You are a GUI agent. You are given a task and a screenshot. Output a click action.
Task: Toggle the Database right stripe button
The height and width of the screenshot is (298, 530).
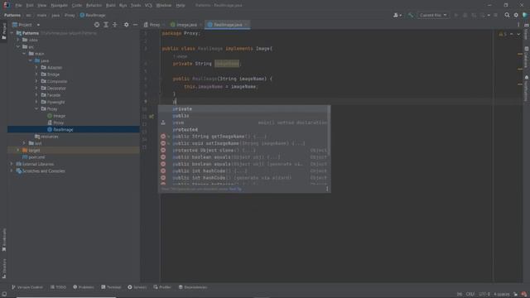pos(527,57)
